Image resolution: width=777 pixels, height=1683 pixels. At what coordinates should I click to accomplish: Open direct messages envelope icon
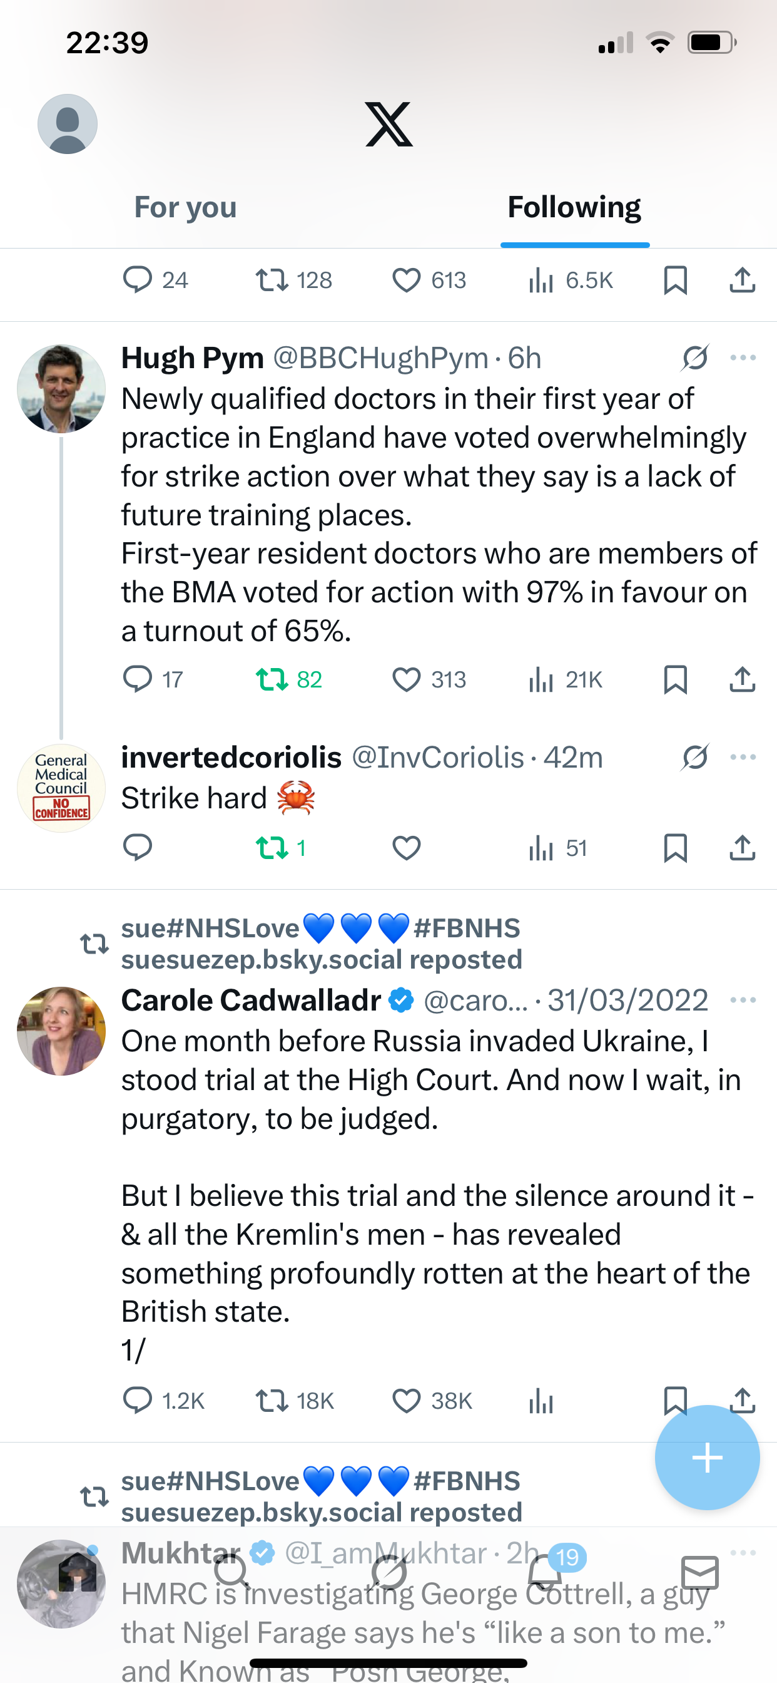coord(700,1572)
